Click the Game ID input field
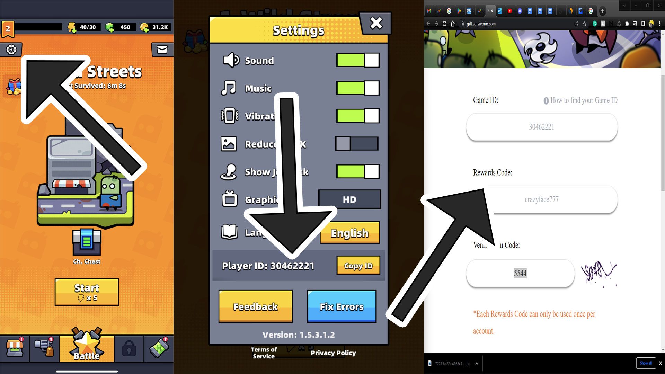 [x=542, y=127]
